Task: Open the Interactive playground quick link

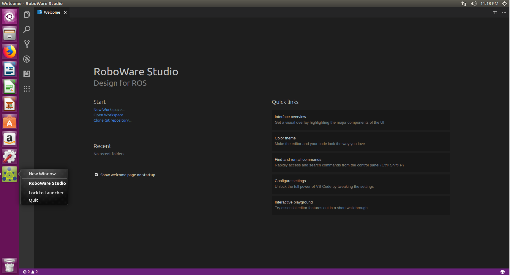Action: 361,205
